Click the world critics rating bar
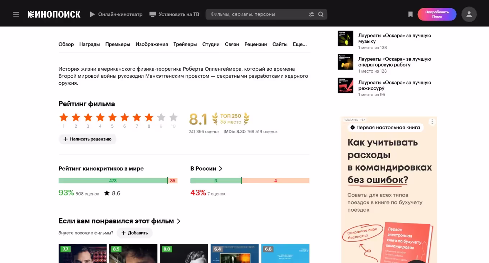This screenshot has width=489, height=263. click(x=118, y=181)
